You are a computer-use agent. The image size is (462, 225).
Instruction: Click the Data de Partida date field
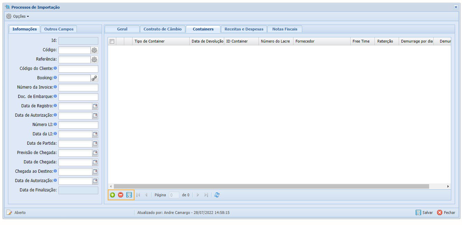[x=75, y=144]
